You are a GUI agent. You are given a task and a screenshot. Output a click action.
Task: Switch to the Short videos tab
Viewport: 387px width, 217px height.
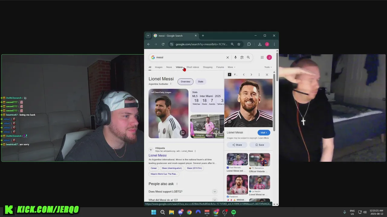pos(193,67)
